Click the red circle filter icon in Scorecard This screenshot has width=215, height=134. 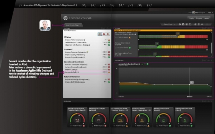click(x=104, y=34)
